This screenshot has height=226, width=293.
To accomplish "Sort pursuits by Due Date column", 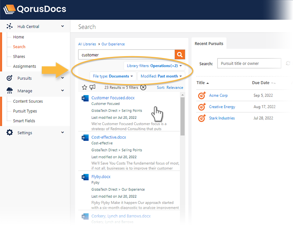I will coord(264,83).
